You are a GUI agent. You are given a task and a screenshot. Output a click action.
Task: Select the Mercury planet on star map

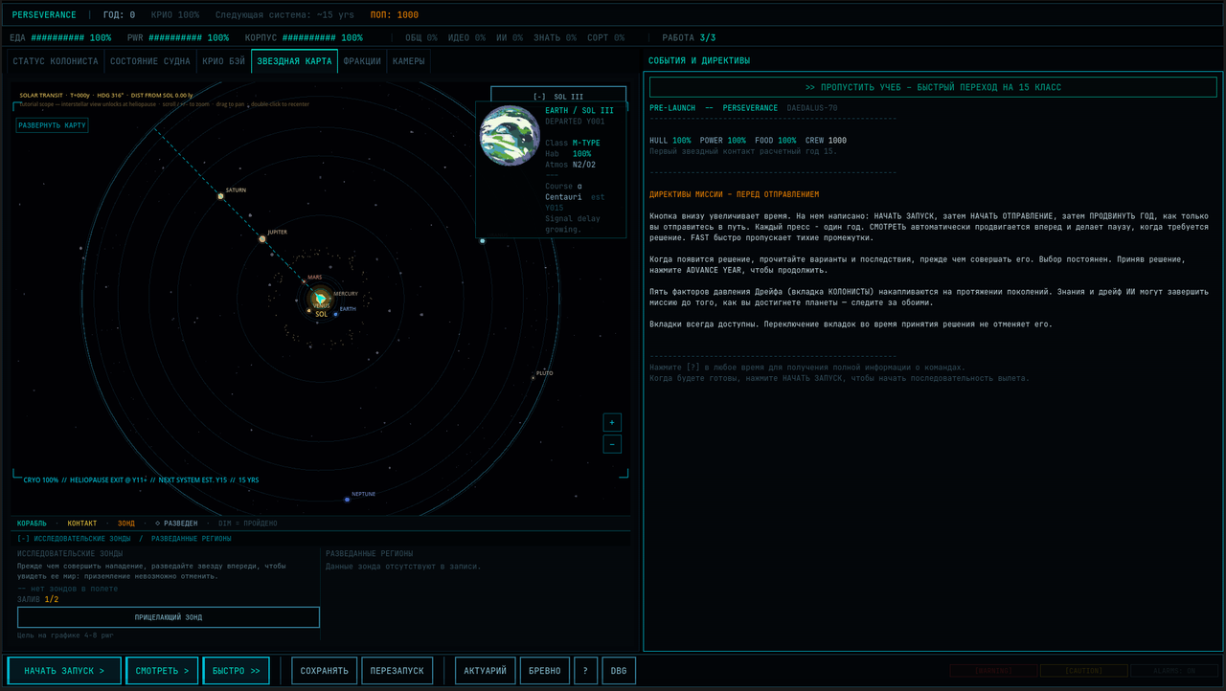pyautogui.click(x=330, y=298)
